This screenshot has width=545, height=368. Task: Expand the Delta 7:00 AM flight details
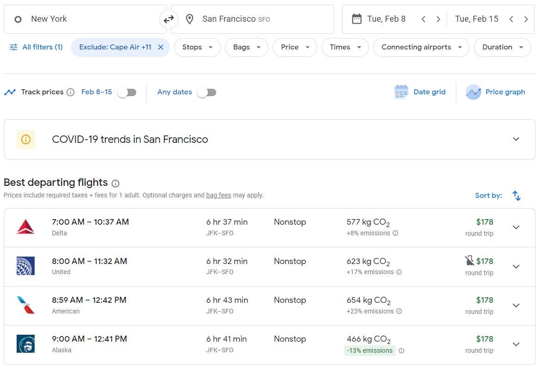click(516, 227)
